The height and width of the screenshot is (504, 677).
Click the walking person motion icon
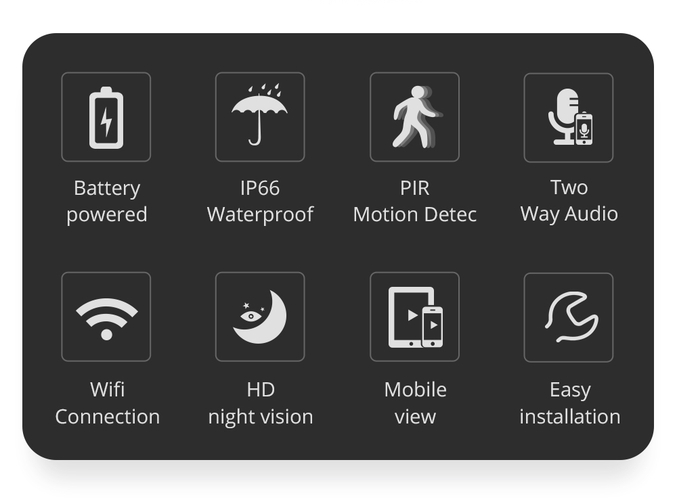click(416, 117)
